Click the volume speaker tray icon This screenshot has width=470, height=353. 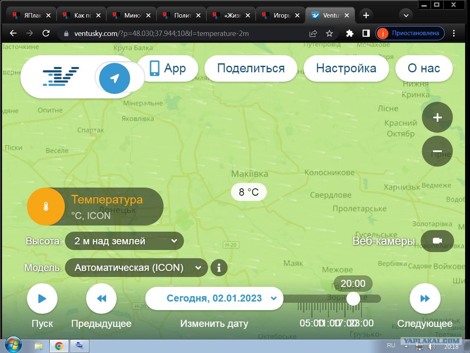point(432,347)
